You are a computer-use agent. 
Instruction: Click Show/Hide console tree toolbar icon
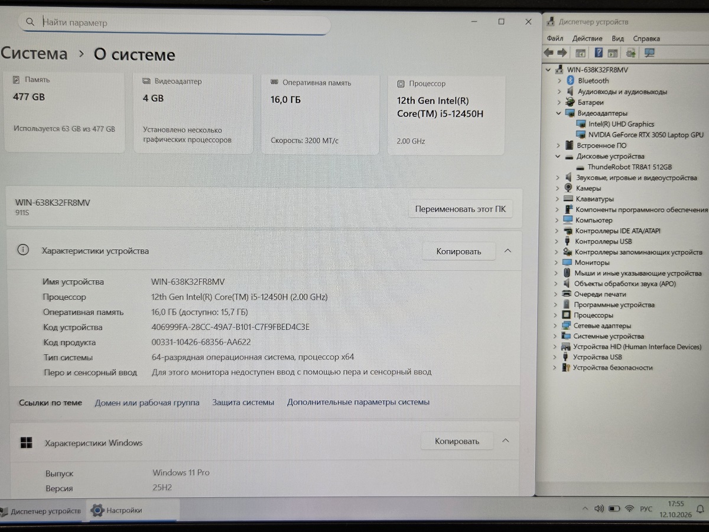[580, 53]
